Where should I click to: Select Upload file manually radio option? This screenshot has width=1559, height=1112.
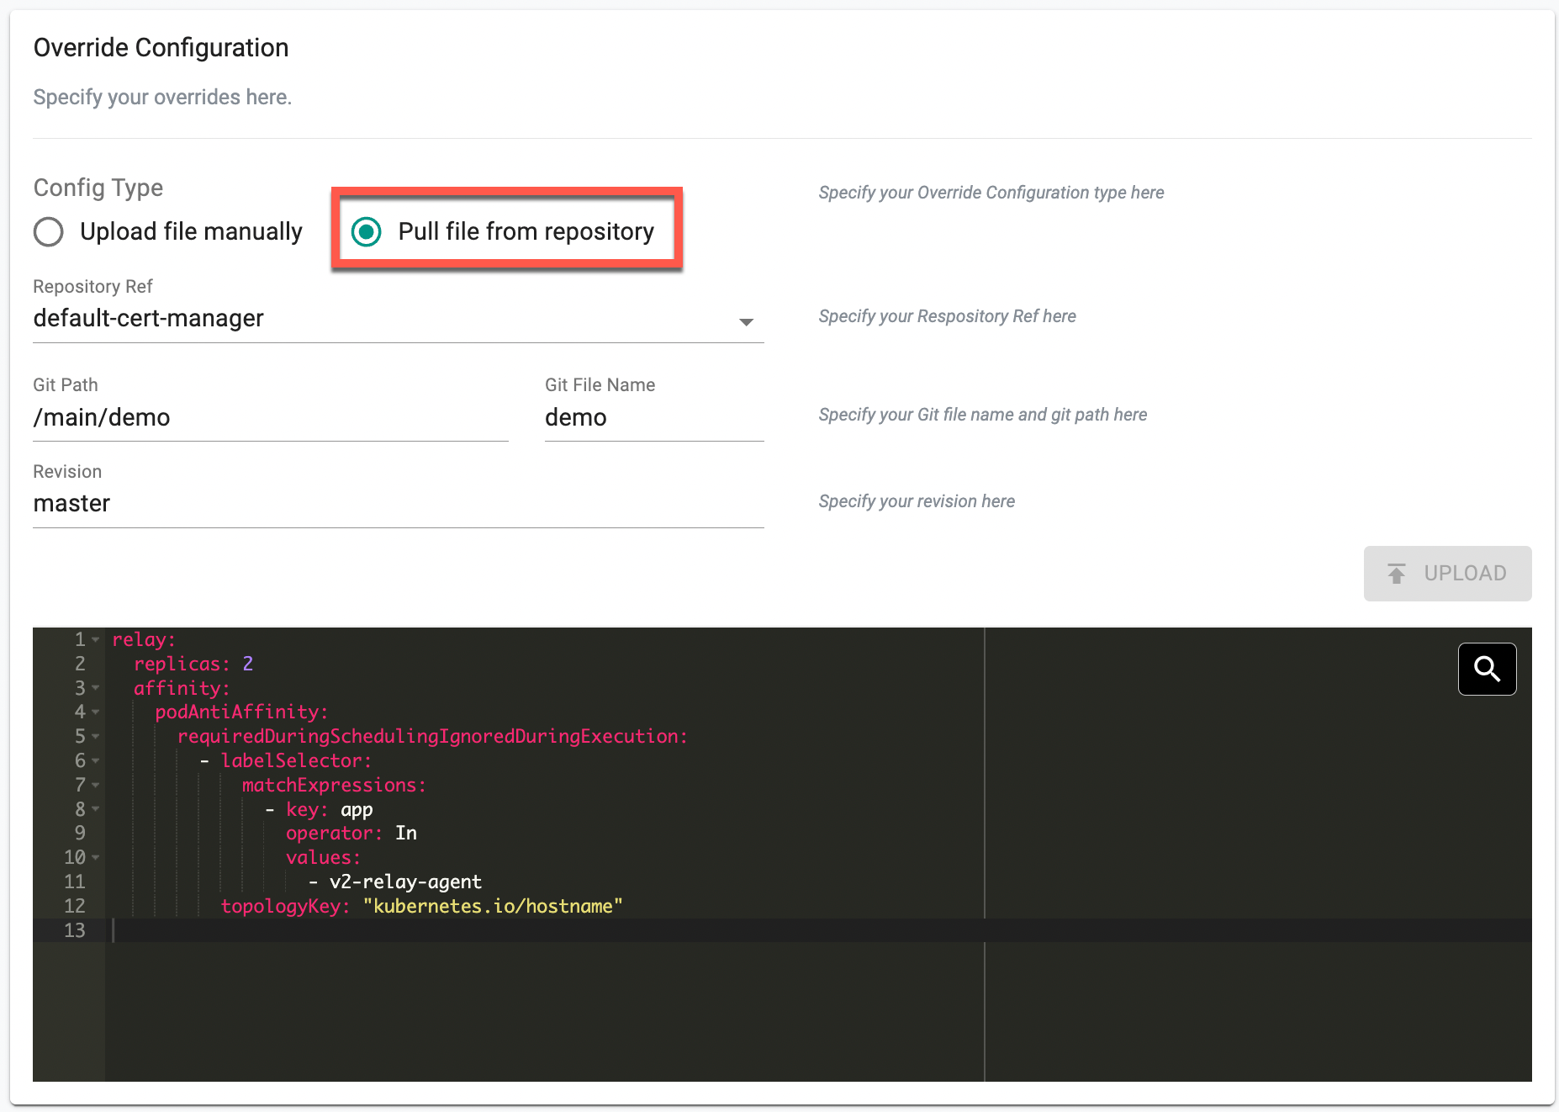click(x=49, y=231)
